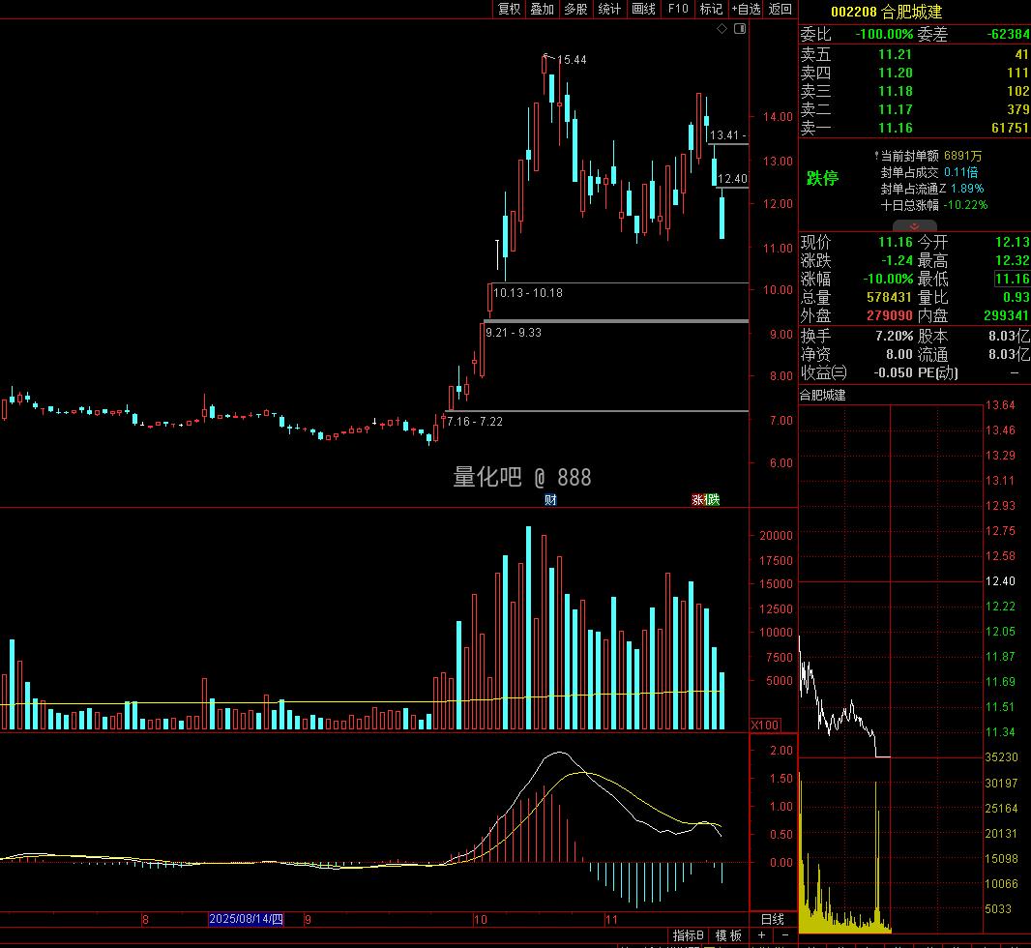
Task: Click the 2025/08/14 date marker on timeline
Action: (247, 919)
